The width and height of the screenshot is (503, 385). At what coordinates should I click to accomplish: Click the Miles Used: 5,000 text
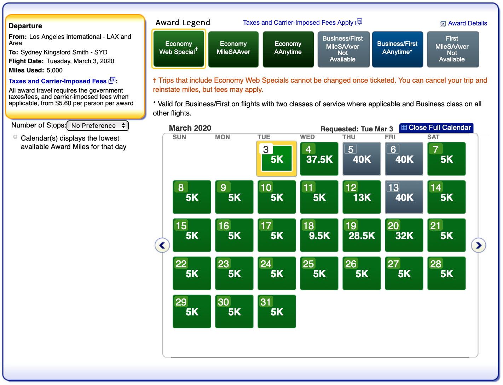pyautogui.click(x=36, y=70)
